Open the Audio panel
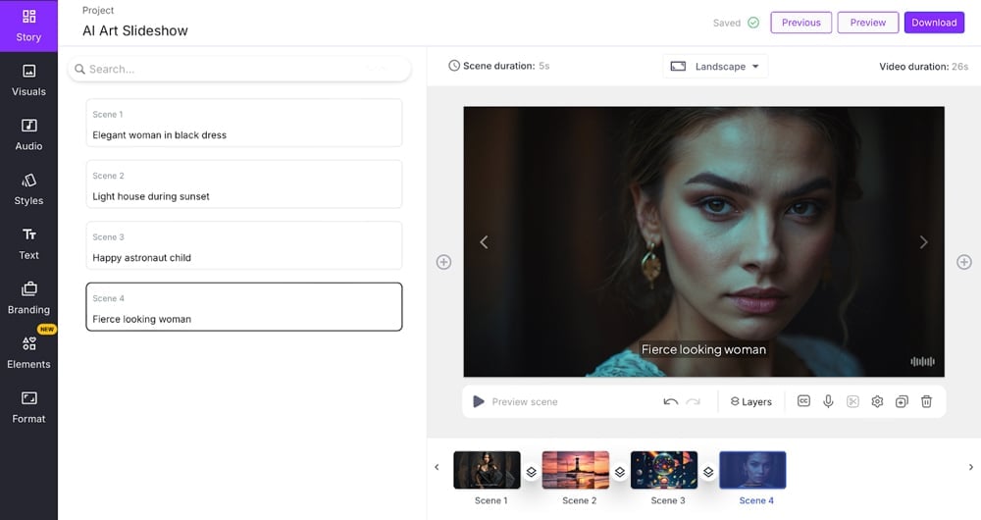Screen dimensions: 981x520 [28, 134]
